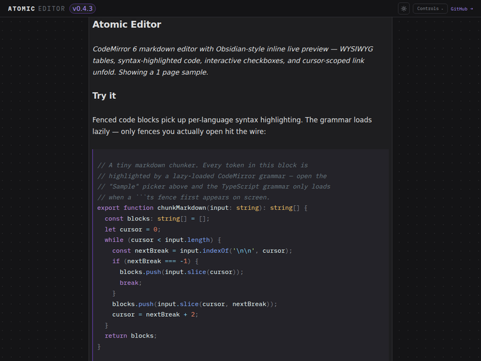Click the "Try it" heading
481x361 pixels.
pyautogui.click(x=104, y=96)
